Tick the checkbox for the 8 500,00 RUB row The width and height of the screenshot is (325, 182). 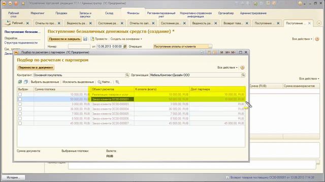[x=20, y=118]
